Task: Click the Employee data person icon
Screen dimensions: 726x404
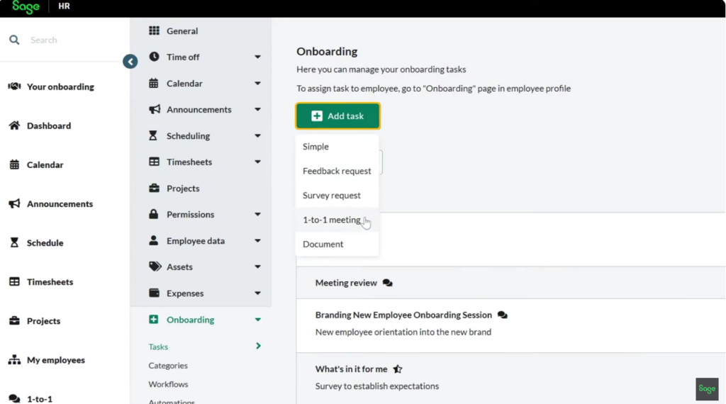Action: pyautogui.click(x=154, y=240)
